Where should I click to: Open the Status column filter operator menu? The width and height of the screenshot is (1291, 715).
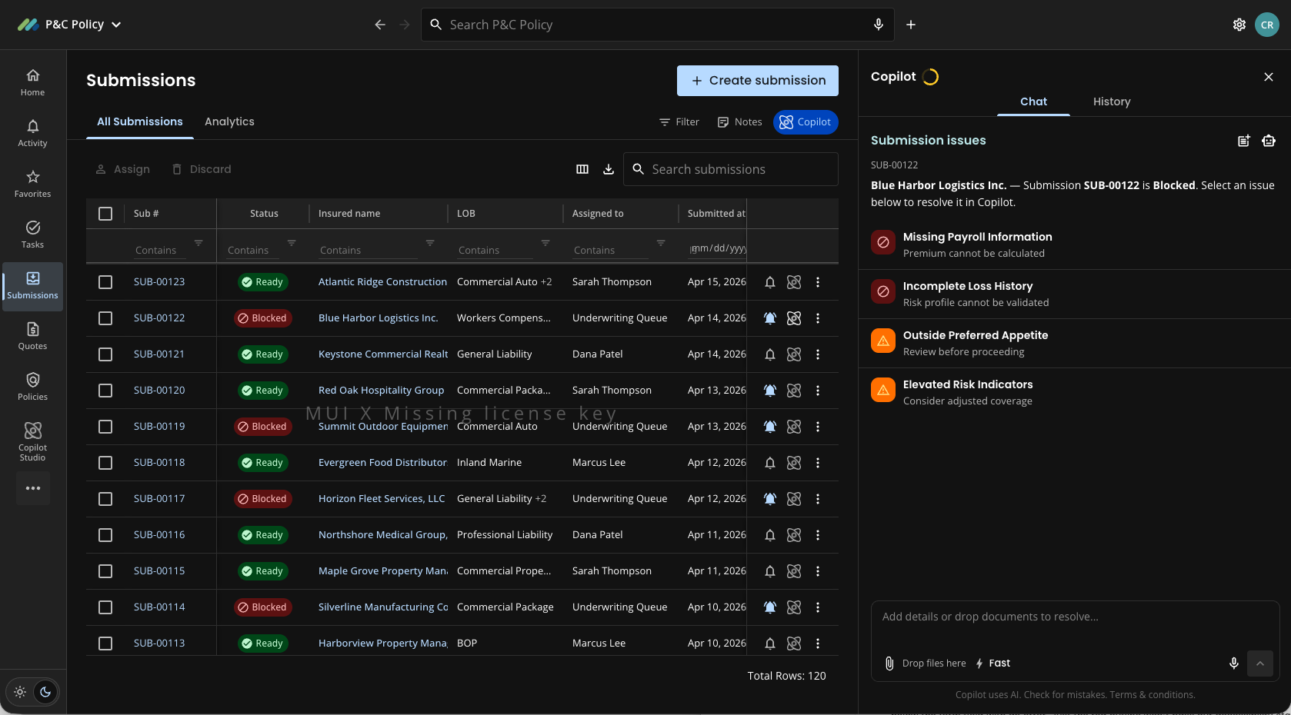point(292,243)
